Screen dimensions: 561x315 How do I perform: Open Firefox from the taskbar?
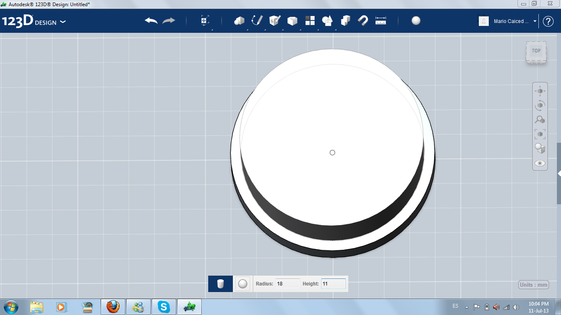[113, 307]
